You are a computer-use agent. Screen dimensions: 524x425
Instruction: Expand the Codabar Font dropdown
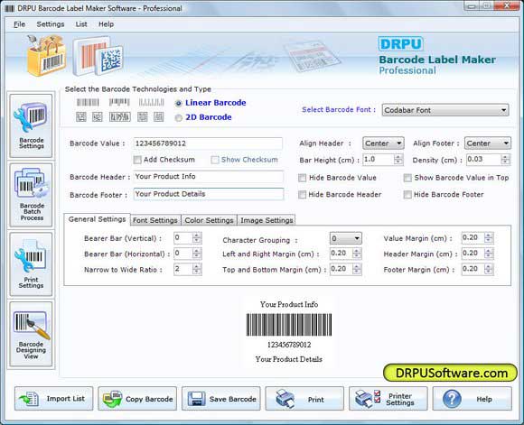(445, 110)
